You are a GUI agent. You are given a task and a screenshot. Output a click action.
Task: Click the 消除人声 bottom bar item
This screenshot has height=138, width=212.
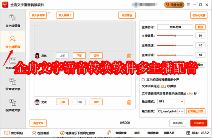169,133
